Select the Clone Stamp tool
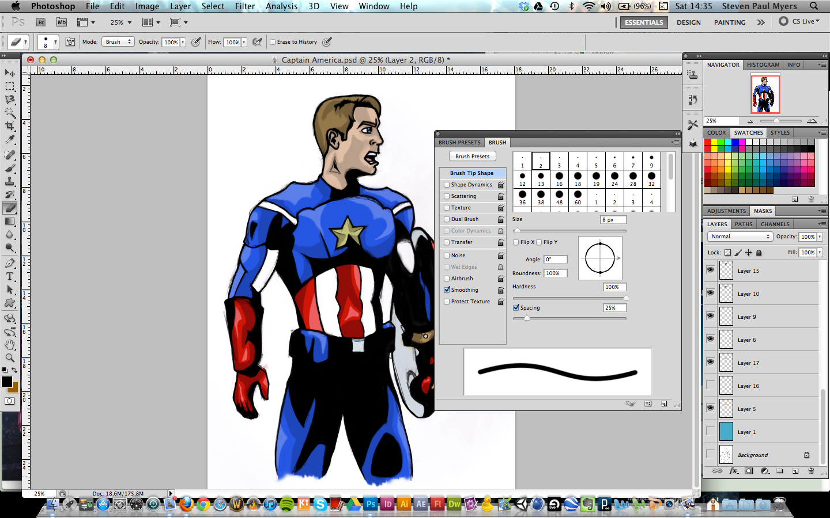The image size is (830, 518). click(x=10, y=182)
